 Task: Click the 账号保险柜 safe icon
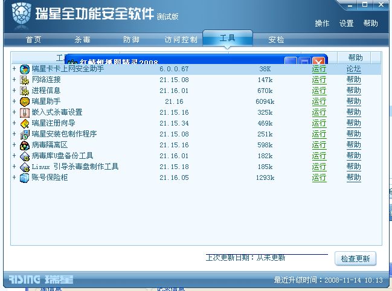pyautogui.click(x=25, y=178)
